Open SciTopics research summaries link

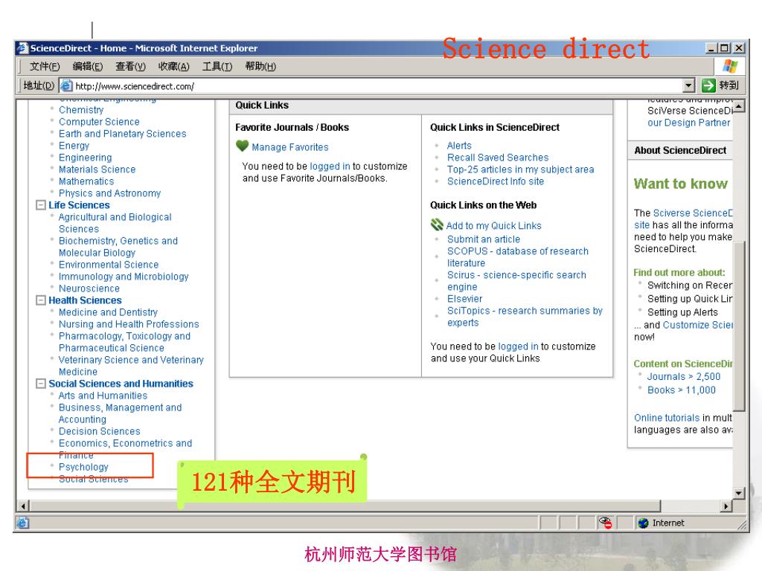[525, 317]
